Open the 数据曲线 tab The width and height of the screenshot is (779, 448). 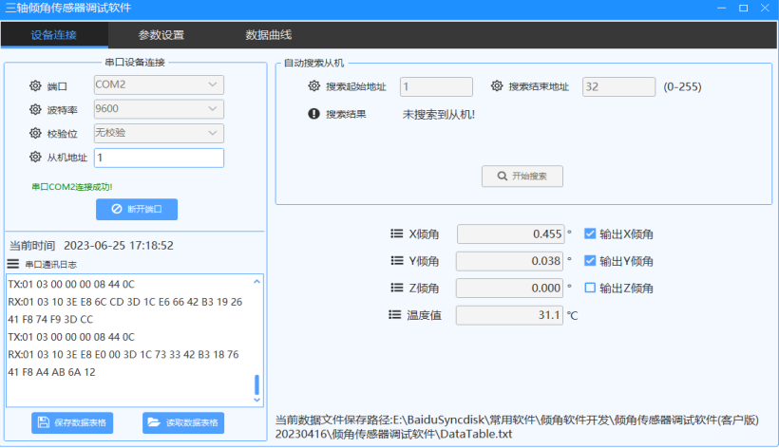coord(269,35)
